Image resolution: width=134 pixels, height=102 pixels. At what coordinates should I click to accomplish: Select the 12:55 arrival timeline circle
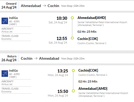pos(72,38)
